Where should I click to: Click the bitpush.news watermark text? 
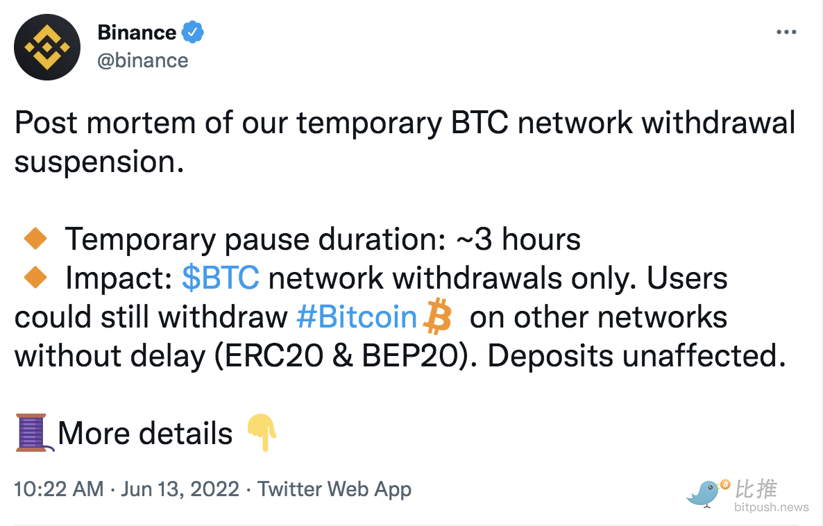pyautogui.click(x=772, y=507)
